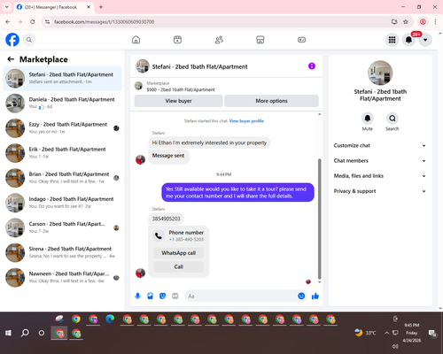The height and width of the screenshot is (354, 443).
Task: Choose a GIF icon in composer
Action: pos(175,296)
